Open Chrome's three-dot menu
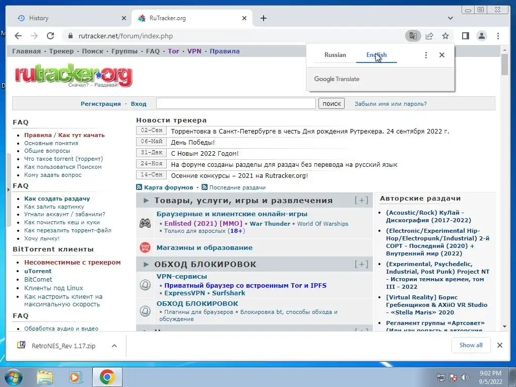Screen dimensions: 516x387 click(498, 36)
